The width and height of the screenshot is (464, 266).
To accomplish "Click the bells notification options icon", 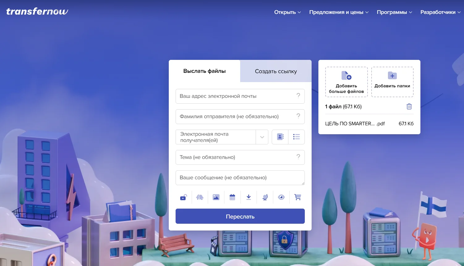I will tap(200, 197).
